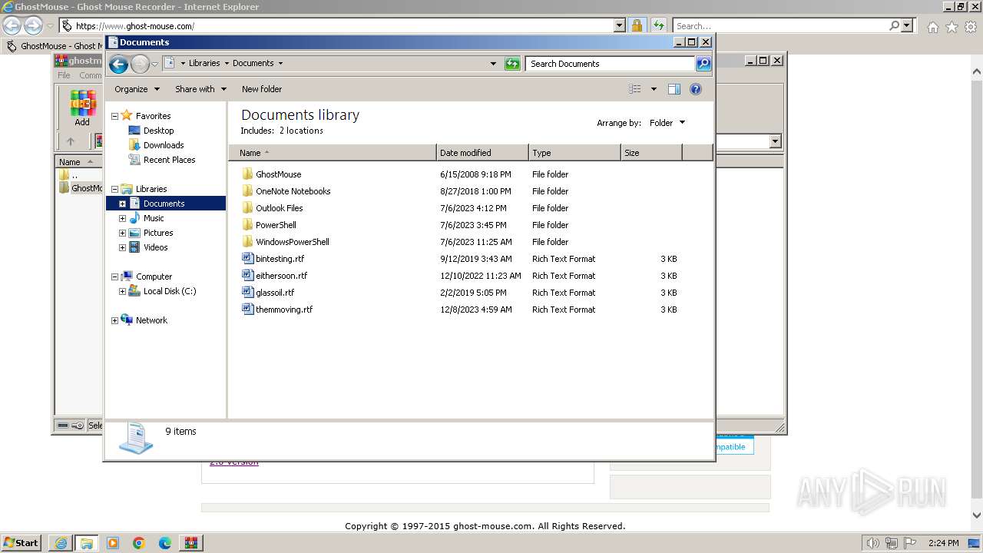Select the Outlook Files folder
The image size is (983, 553).
point(279,208)
